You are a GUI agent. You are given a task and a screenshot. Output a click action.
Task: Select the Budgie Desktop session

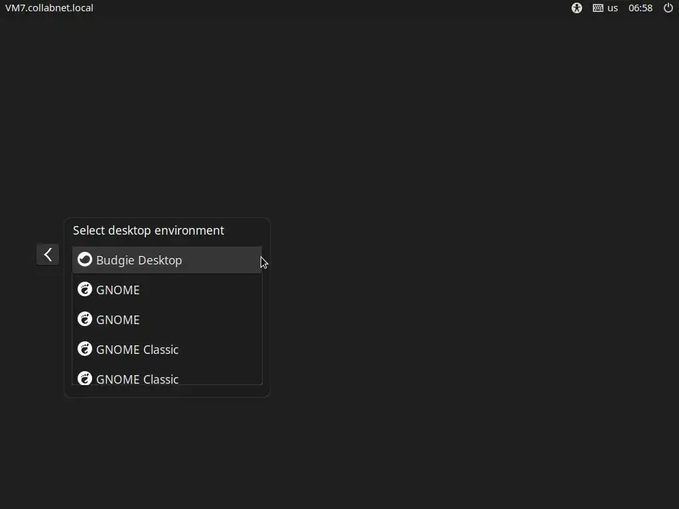point(166,260)
